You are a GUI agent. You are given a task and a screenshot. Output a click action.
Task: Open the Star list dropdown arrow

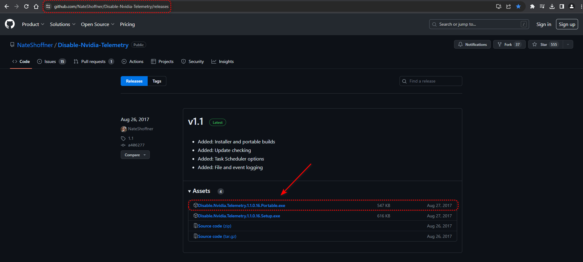click(568, 44)
